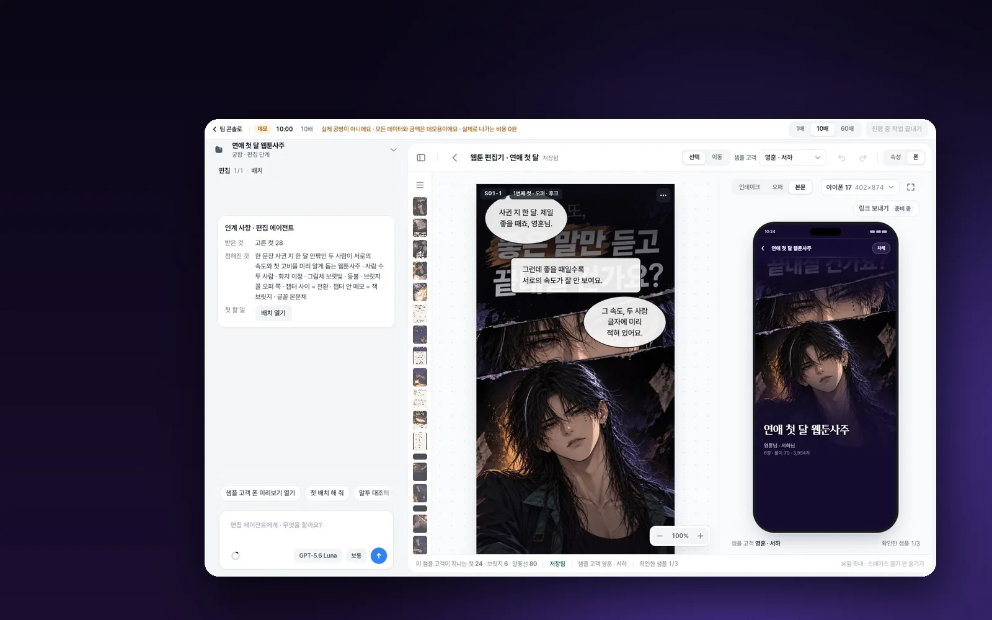Click the 첫 배치 해 줘 suggestion

pos(327,493)
